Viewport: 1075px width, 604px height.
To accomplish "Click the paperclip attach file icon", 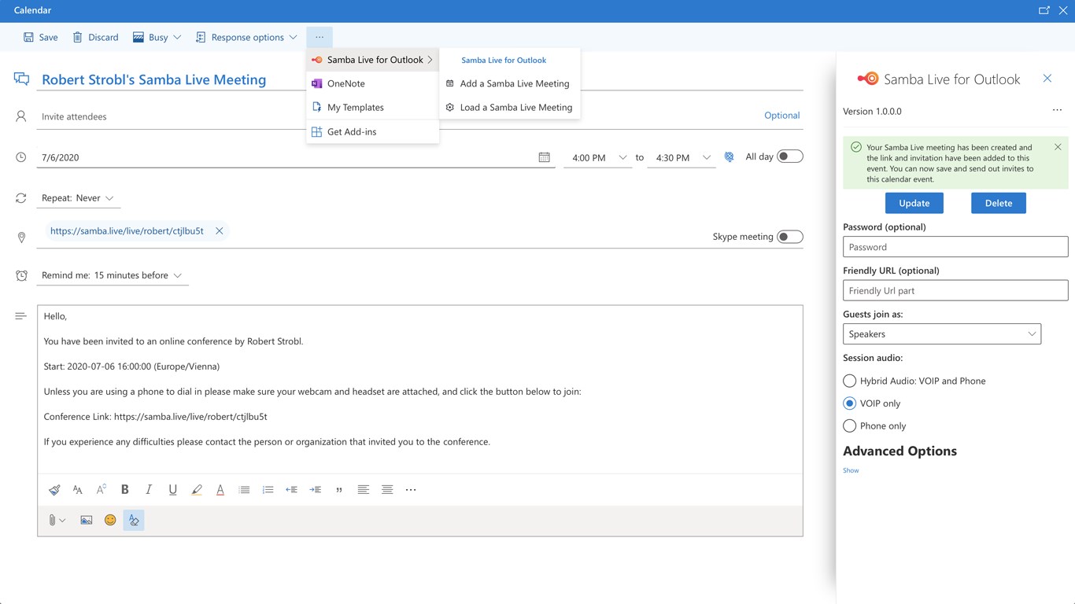I will 52,520.
